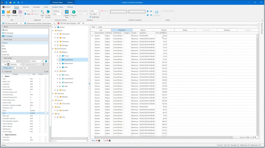Screen dimensions: 265x148
Task: Uncheck the Generators checkbox in tree
Action: coord(58,34)
